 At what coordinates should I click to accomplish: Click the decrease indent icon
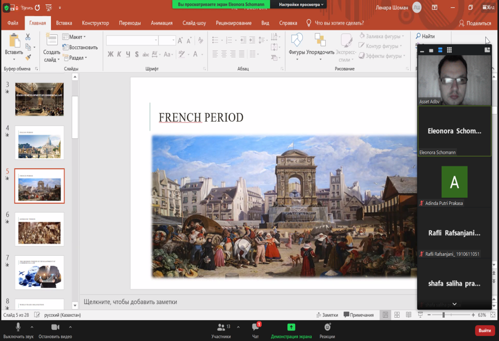tap(244, 40)
